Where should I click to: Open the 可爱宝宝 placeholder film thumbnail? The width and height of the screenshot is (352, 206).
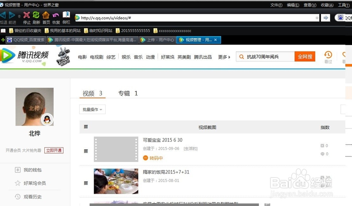click(x=116, y=149)
